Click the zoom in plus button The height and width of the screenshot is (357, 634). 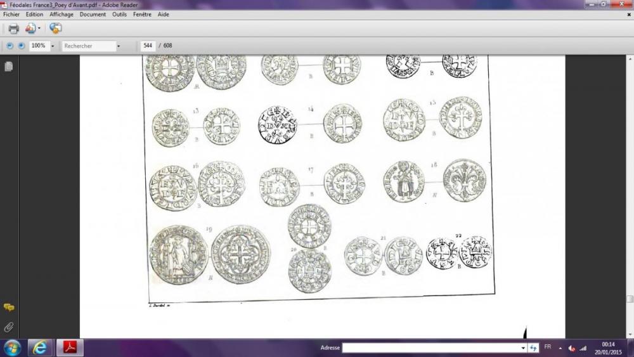(22, 46)
